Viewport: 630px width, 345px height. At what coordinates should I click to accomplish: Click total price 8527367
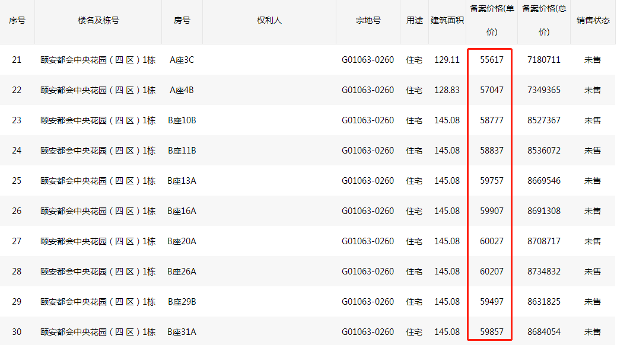coord(544,120)
